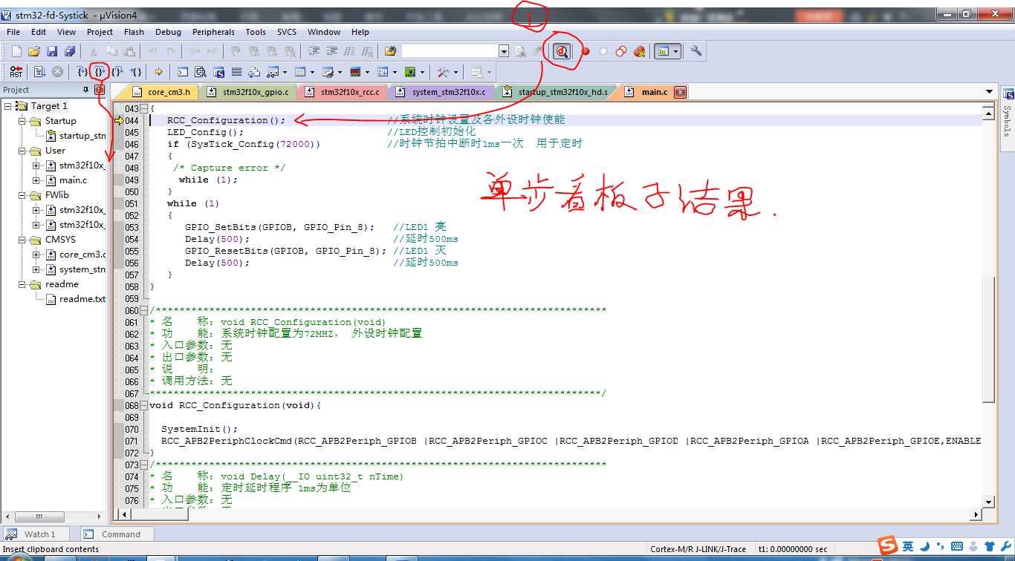
Task: Click the New file icon
Action: click(16, 51)
